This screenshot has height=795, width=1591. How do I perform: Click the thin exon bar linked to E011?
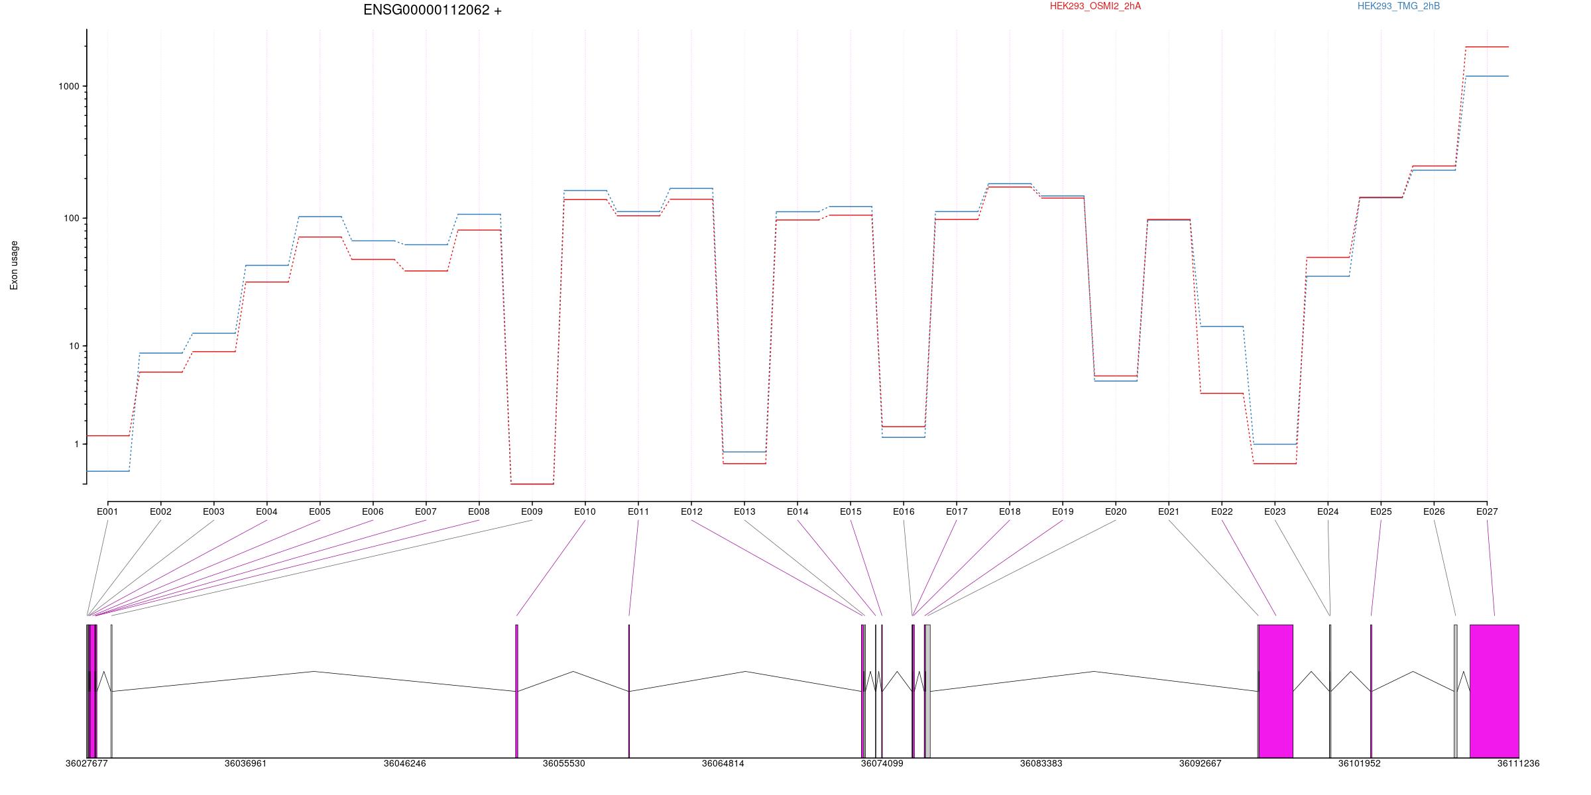(629, 691)
